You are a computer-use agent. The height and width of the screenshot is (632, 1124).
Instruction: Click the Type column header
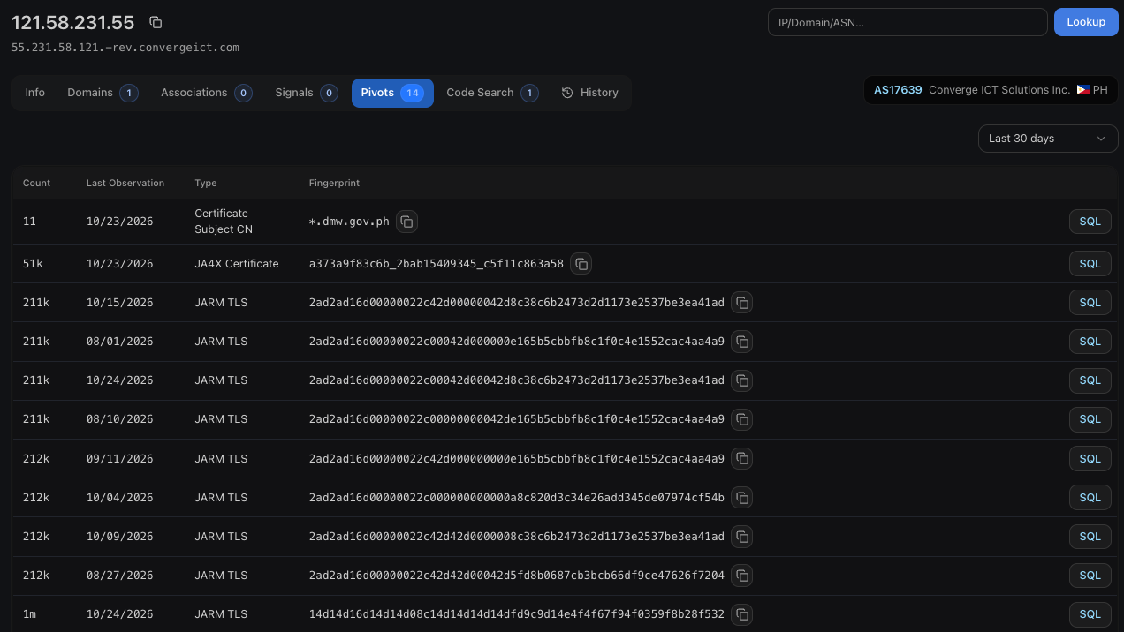[206, 183]
